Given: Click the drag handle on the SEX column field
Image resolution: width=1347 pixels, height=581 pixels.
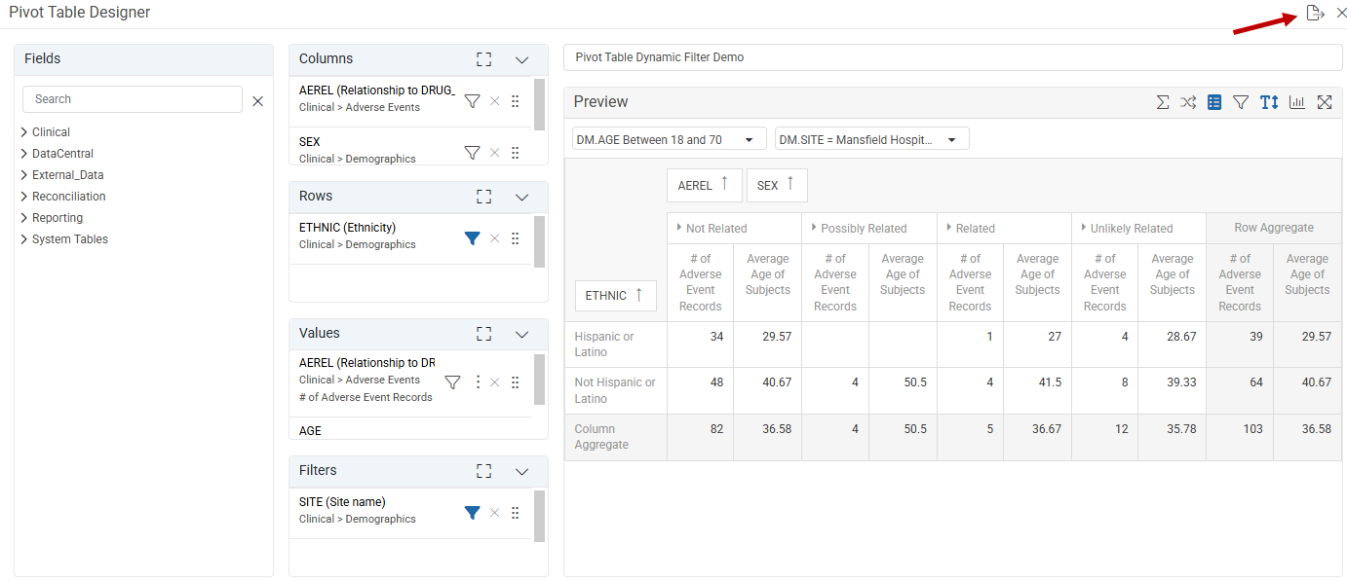Looking at the screenshot, I should click(x=516, y=153).
